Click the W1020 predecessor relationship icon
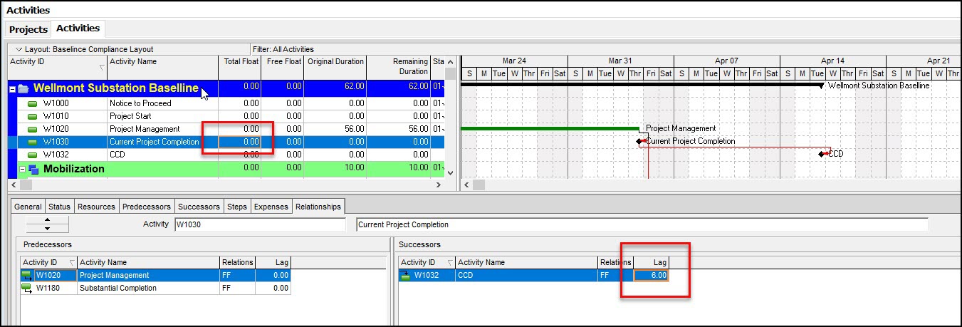 [x=27, y=275]
